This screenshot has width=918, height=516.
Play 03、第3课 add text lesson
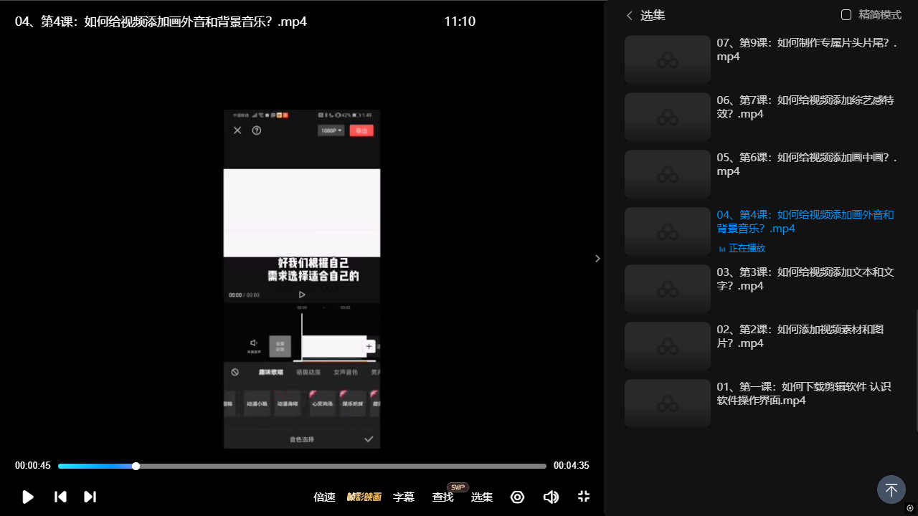(x=805, y=279)
